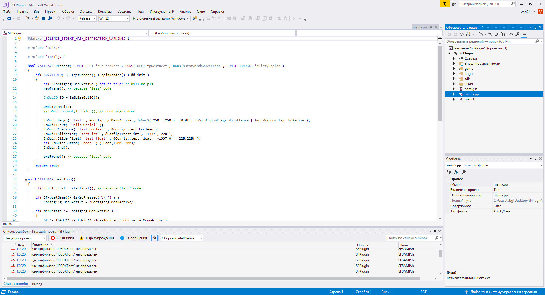Click Sync with Active Document icon
Viewport: 545px width, 295px height.
(490, 34)
